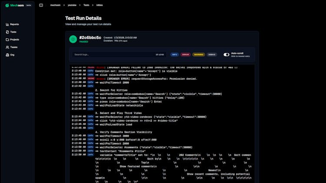Select log line 'waitForSelector ytd-video-renderer'
Viewport: 326px width, 183px height.
151,117
